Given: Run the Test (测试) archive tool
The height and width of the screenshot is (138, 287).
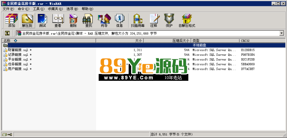Looking at the screenshot, I should click(x=42, y=20).
